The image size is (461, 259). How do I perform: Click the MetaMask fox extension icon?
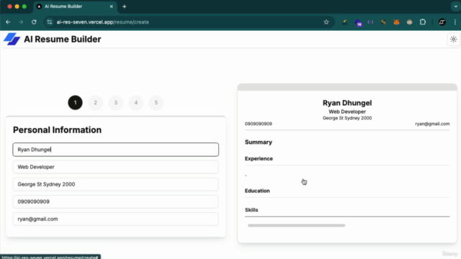coord(396,22)
